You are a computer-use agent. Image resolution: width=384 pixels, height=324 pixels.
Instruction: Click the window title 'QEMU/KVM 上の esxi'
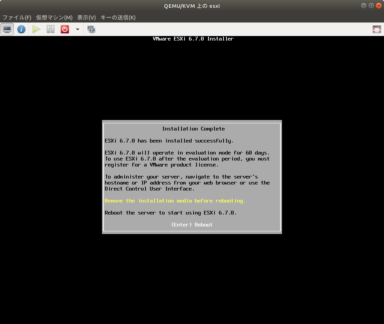[x=192, y=6]
